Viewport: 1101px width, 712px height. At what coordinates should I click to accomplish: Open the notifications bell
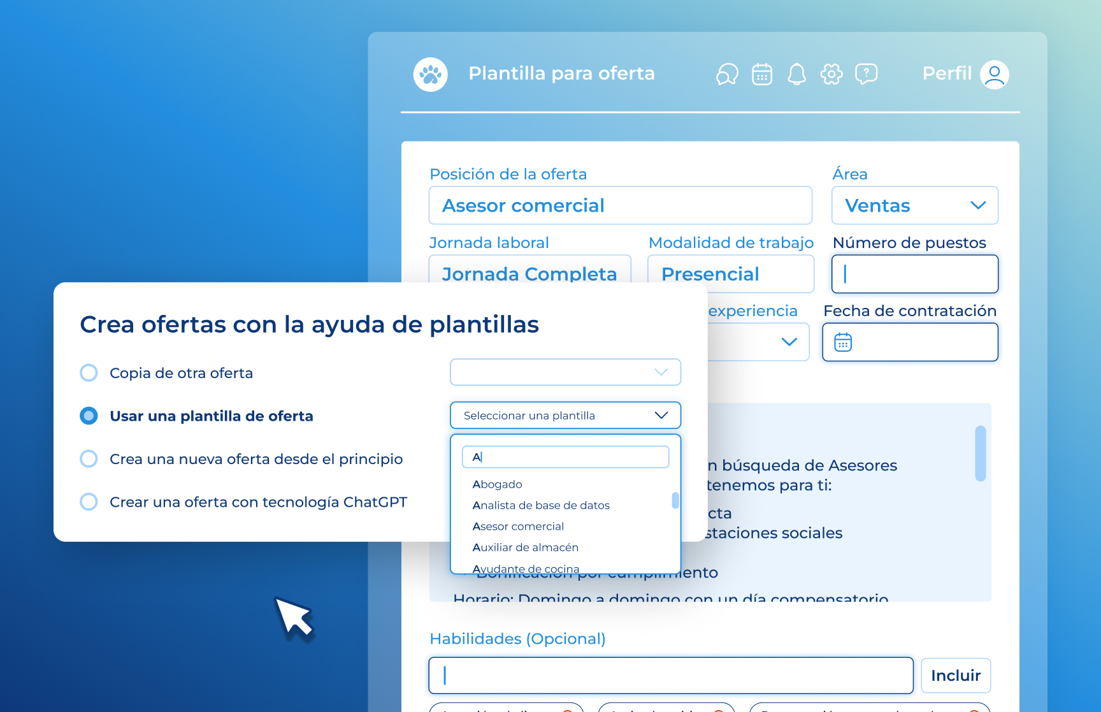pyautogui.click(x=796, y=74)
